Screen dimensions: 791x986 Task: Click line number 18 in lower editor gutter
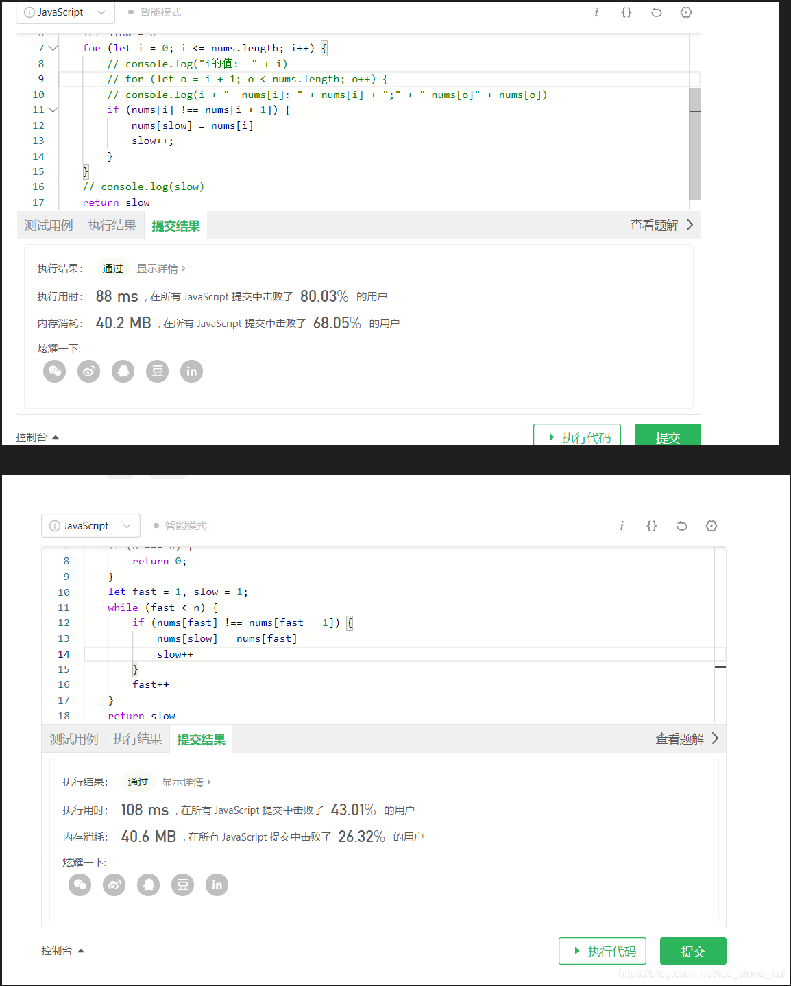(x=64, y=716)
